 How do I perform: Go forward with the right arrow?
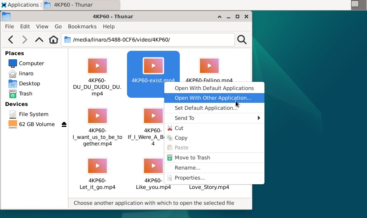(24, 40)
